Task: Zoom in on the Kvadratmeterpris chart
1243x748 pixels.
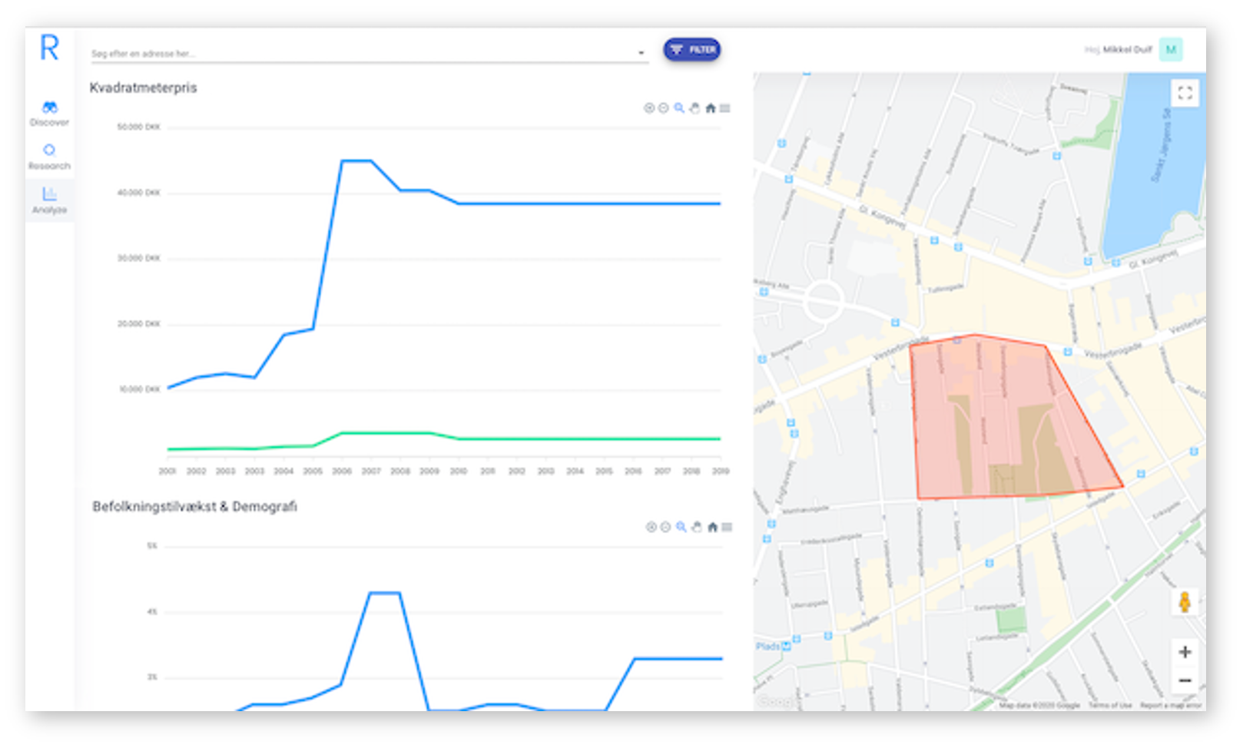Action: [649, 108]
